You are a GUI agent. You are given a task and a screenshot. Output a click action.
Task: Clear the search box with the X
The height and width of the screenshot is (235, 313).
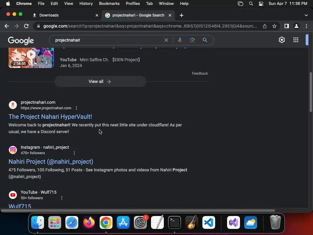(166, 40)
